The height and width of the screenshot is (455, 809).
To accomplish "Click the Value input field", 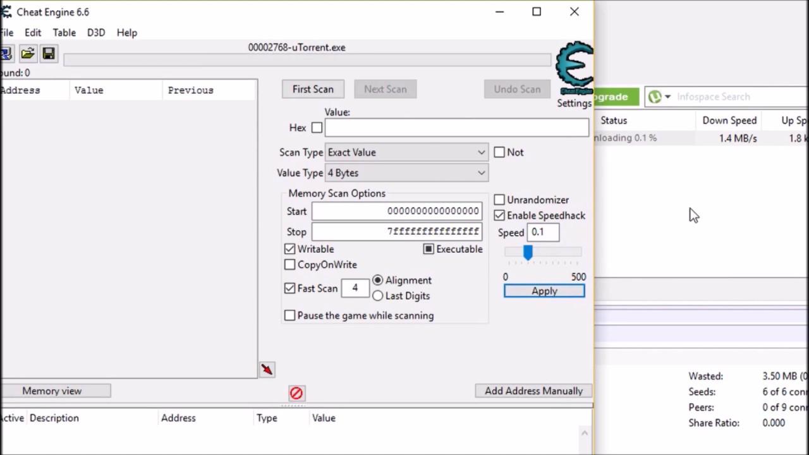I will (456, 128).
